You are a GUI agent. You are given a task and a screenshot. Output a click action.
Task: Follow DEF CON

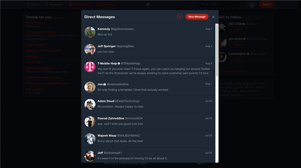238,29
